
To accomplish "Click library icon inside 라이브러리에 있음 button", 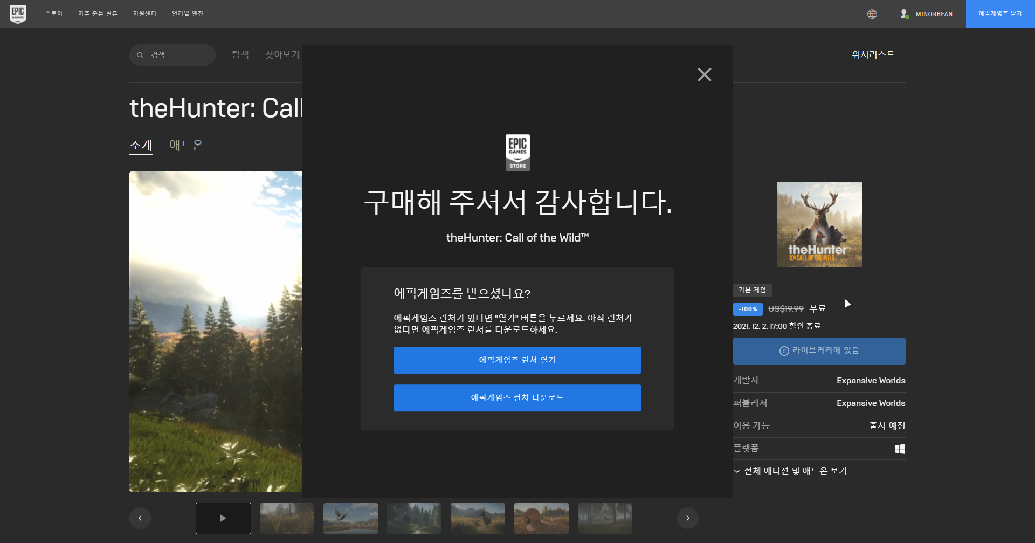I will (784, 351).
